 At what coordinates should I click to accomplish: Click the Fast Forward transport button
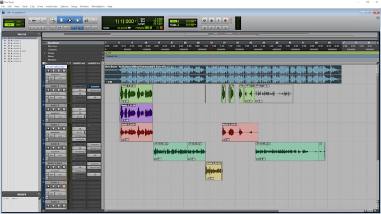(218, 27)
